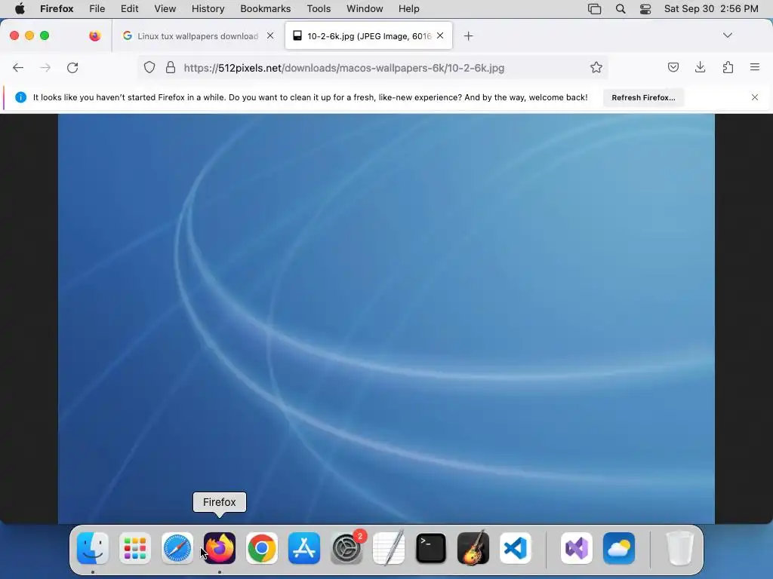Open App Store from the Dock
773x579 pixels.
click(304, 548)
